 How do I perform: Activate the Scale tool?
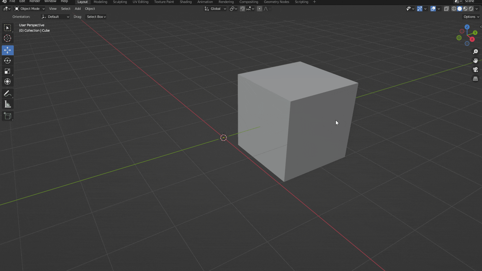pos(8,71)
